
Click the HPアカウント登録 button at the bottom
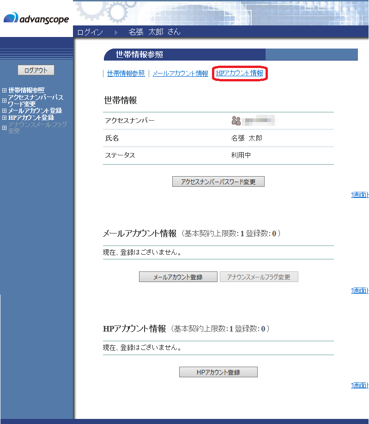click(218, 372)
